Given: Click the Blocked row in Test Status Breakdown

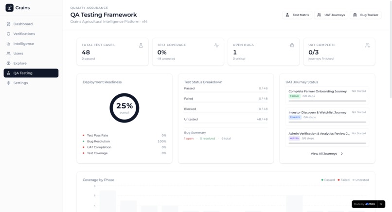Looking at the screenshot, I should 226,110.
